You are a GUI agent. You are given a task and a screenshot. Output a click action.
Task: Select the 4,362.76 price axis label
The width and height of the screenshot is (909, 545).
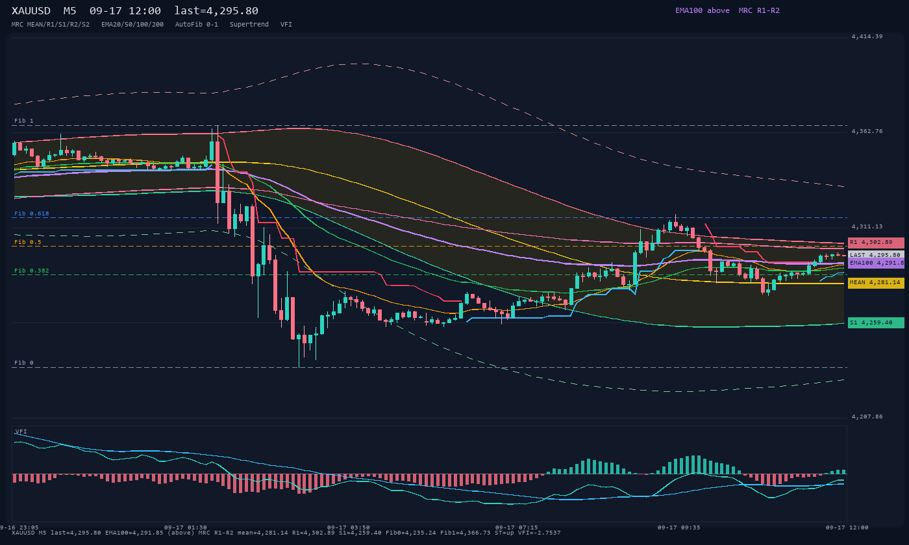pyautogui.click(x=867, y=131)
